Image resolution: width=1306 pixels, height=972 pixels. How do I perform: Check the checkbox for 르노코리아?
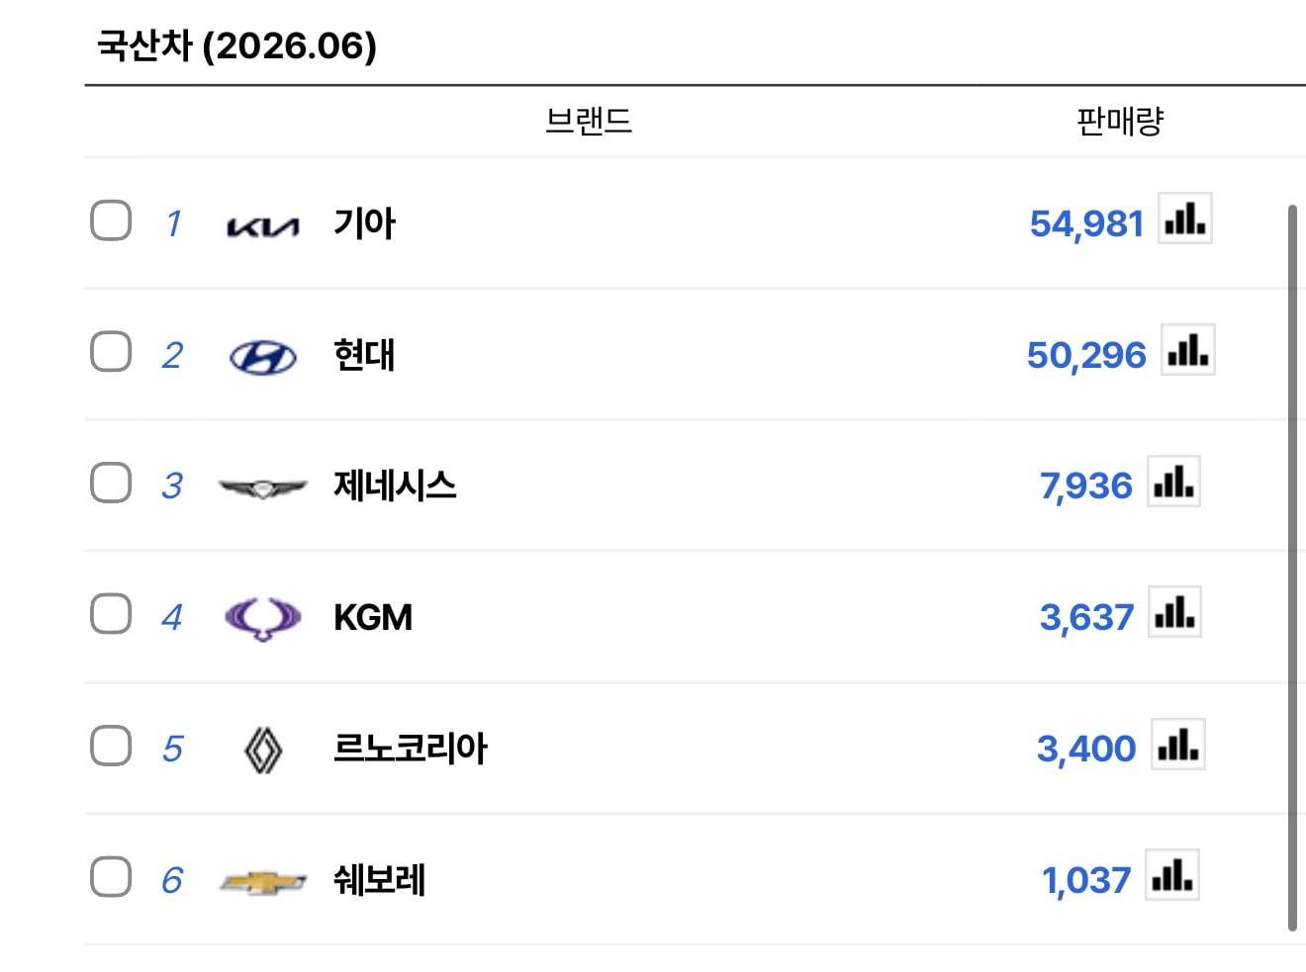111,746
